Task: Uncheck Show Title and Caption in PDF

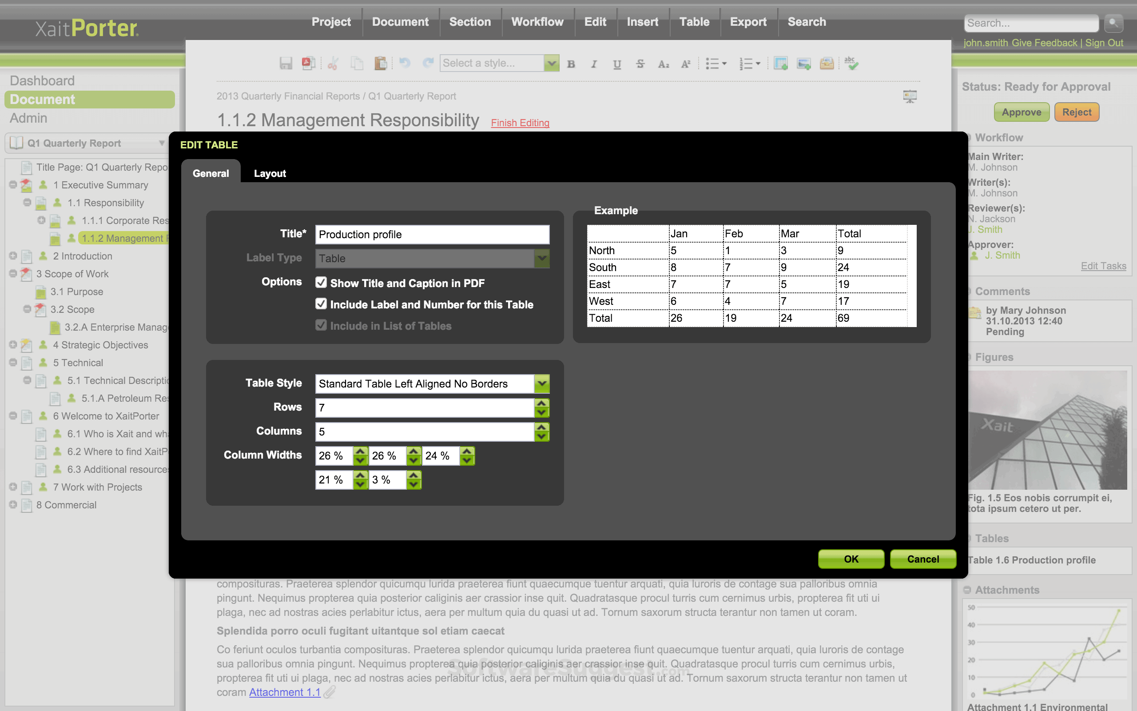Action: coord(321,282)
